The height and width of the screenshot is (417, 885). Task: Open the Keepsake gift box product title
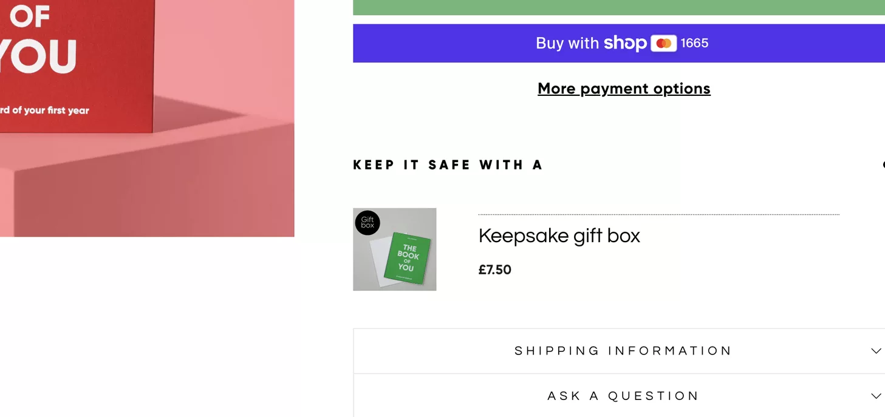559,236
